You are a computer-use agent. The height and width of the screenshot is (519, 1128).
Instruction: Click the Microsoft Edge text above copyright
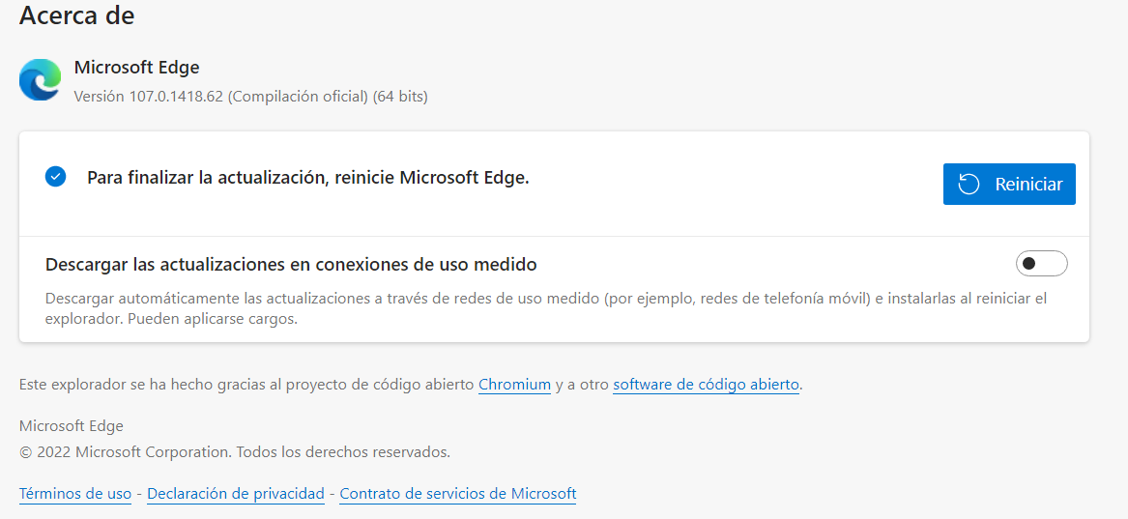[x=72, y=426]
